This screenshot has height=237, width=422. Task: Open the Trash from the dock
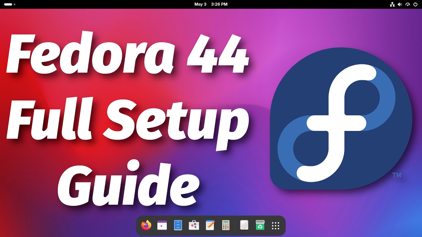[260, 225]
